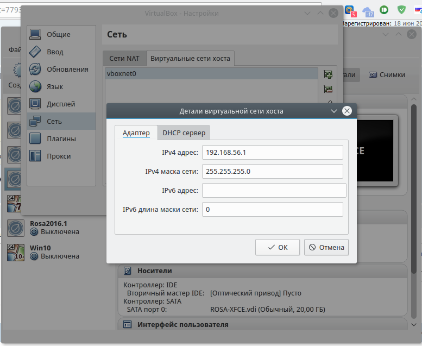Click the Интерфейс пользователя section icon
The width and height of the screenshot is (422, 346).
(x=127, y=325)
